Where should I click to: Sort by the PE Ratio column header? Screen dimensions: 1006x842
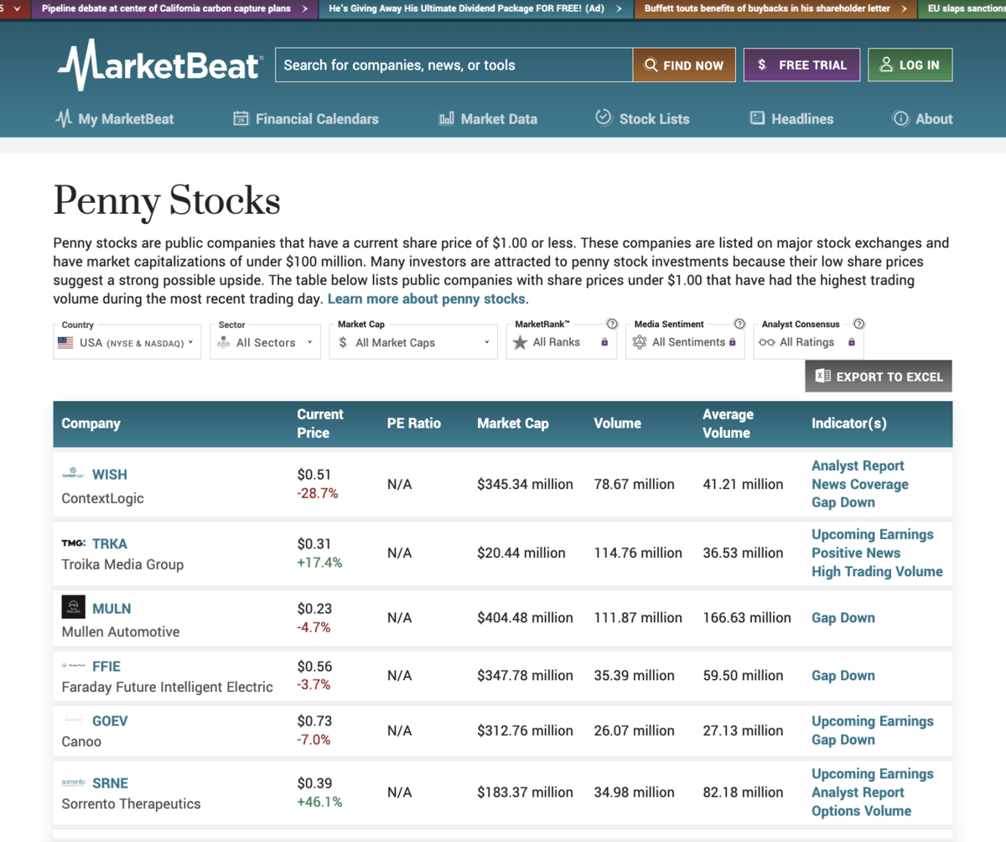pyautogui.click(x=414, y=424)
